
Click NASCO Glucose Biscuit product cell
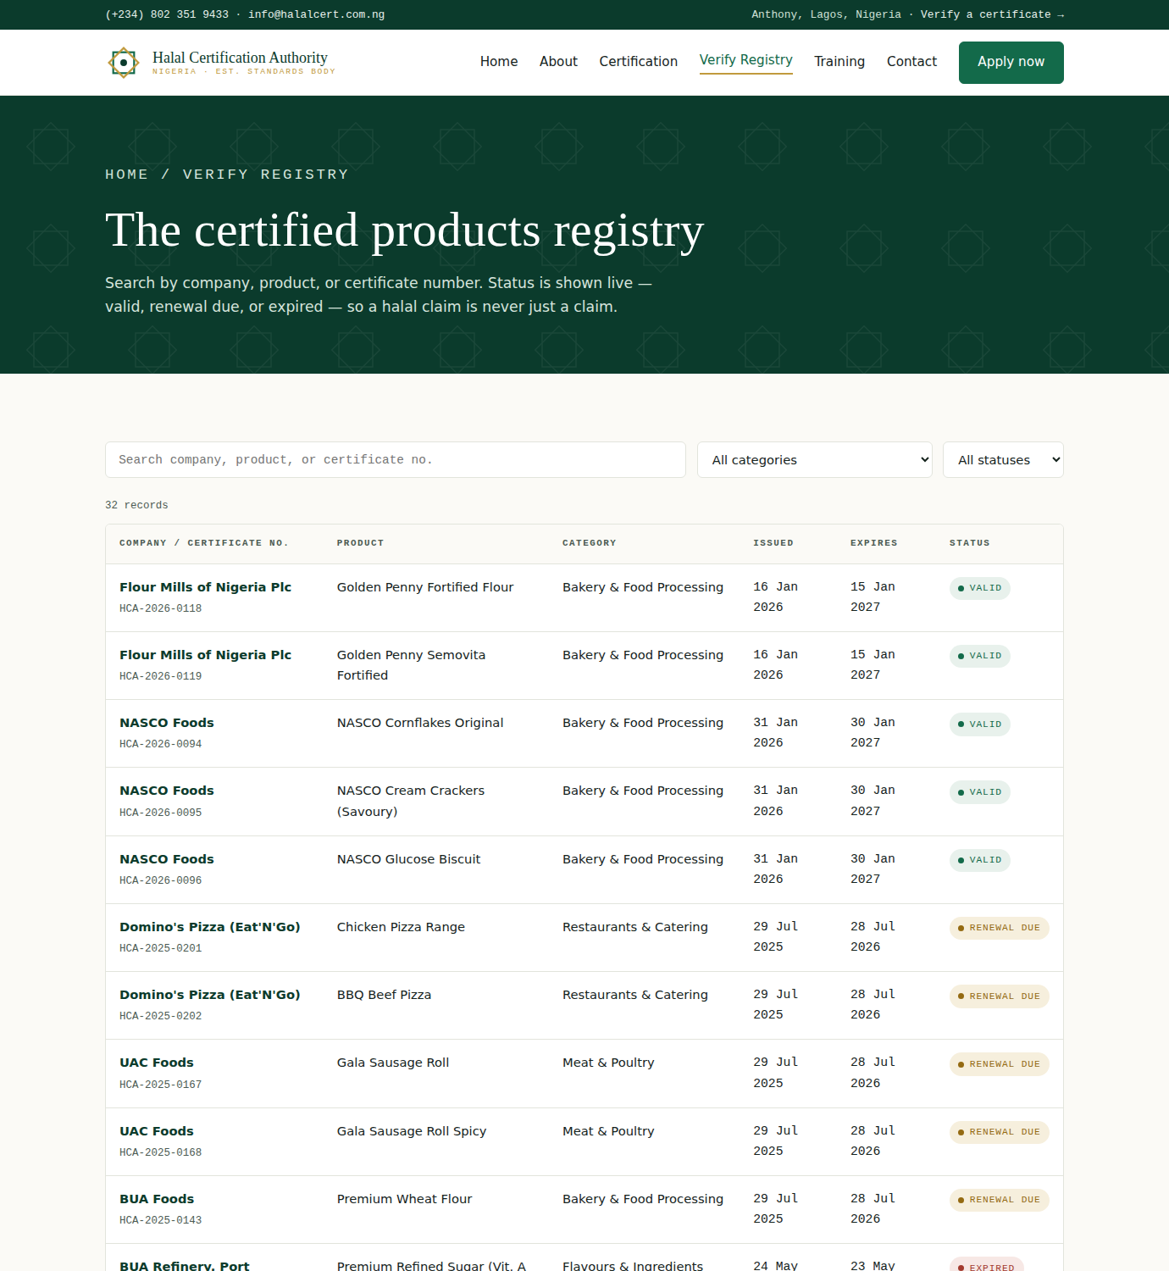click(x=408, y=859)
